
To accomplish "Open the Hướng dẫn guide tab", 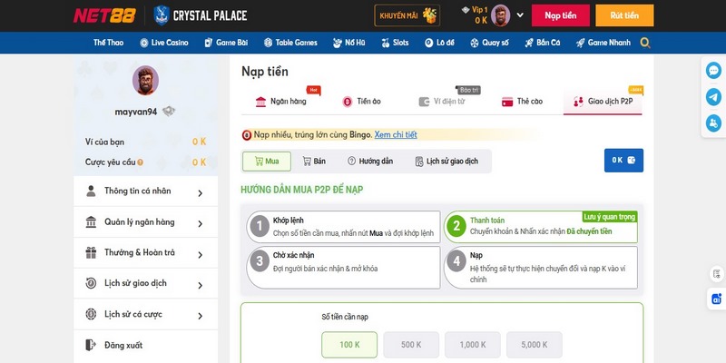I will (x=370, y=162).
